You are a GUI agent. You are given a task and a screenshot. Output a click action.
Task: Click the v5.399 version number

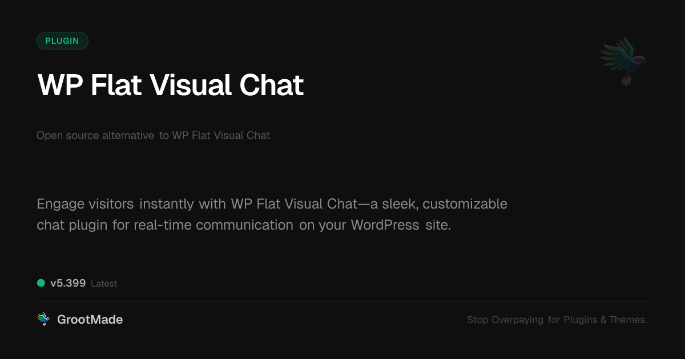pyautogui.click(x=68, y=283)
